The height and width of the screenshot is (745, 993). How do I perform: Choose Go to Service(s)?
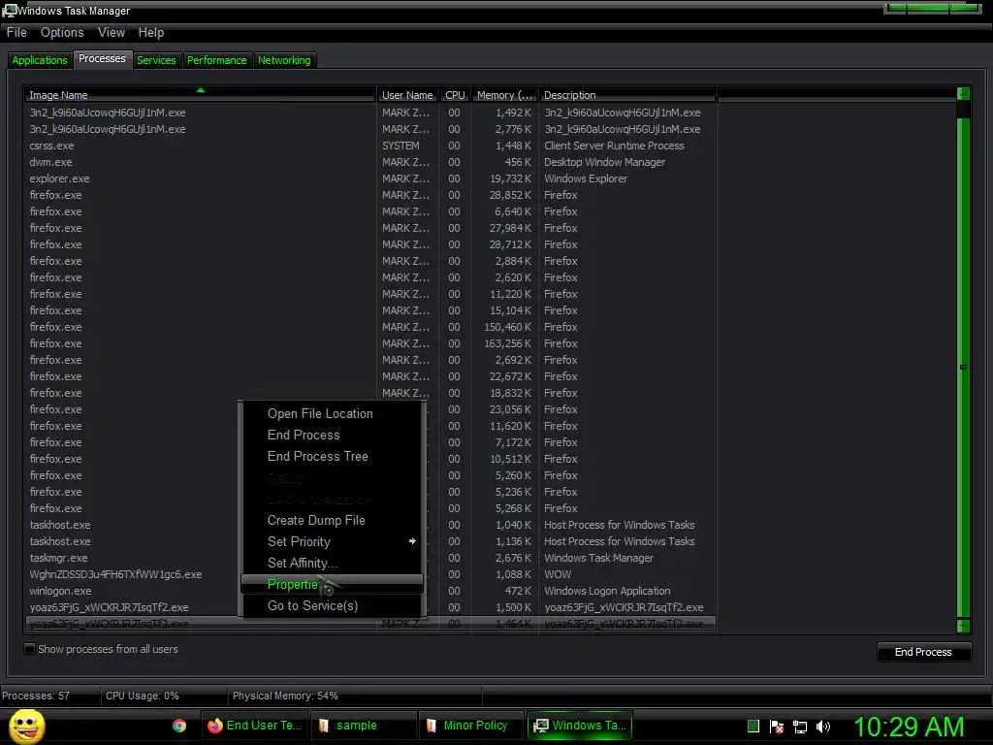332,605
